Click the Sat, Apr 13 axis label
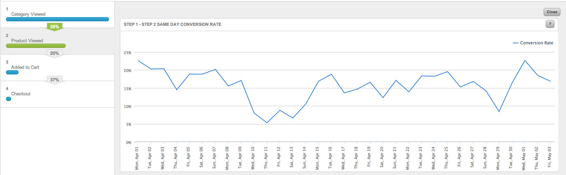This screenshot has height=175, width=566. pos(292,158)
